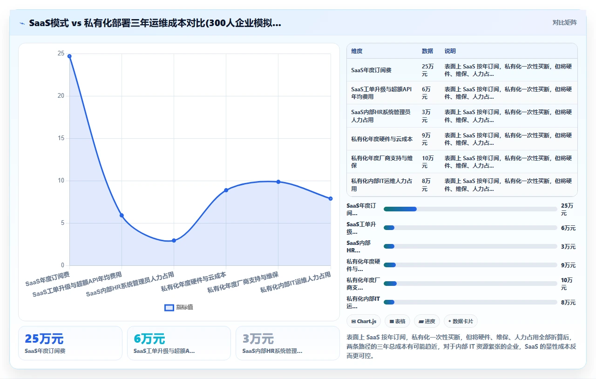
Task: Click the 对比矩阵 label in header
Action: pos(564,23)
